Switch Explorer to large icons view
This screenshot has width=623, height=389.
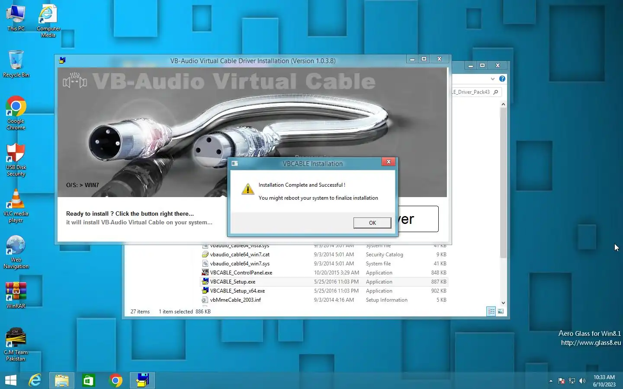[x=501, y=311]
